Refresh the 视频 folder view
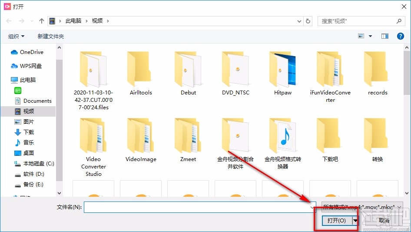Viewport: 411px width, 232px height. (x=308, y=21)
